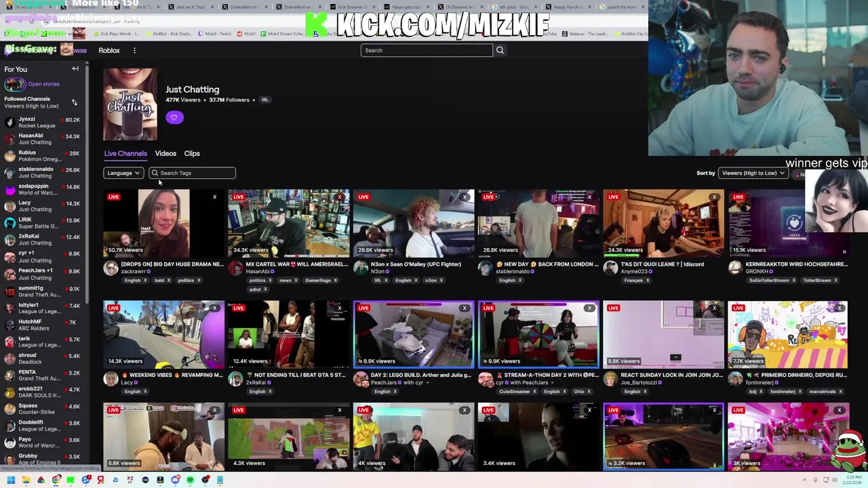The height and width of the screenshot is (488, 868).
Task: Open Joe_Bartolozzi's 9.8K viewers stream thumbnail
Action: (x=663, y=334)
